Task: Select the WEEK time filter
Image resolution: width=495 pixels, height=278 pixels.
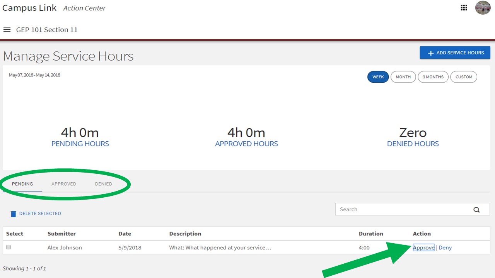Action: coord(378,77)
